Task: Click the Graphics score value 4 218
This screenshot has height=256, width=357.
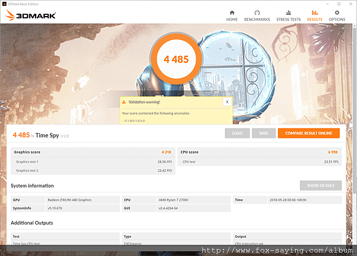Action: 166,152
